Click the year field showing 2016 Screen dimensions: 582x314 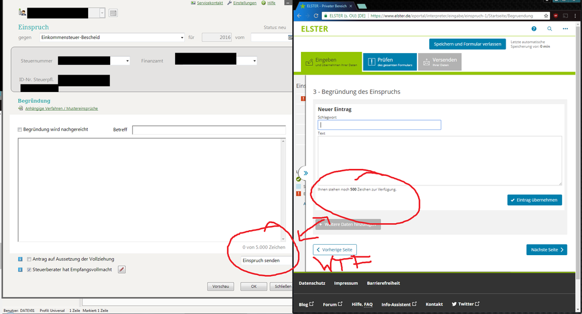pos(217,37)
